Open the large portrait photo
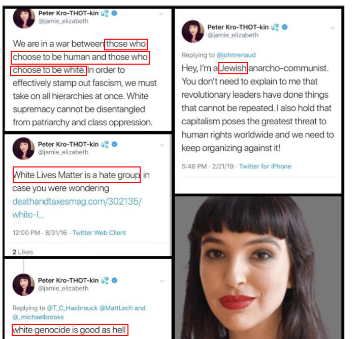Screen dimensions: 360x339 click(x=258, y=267)
